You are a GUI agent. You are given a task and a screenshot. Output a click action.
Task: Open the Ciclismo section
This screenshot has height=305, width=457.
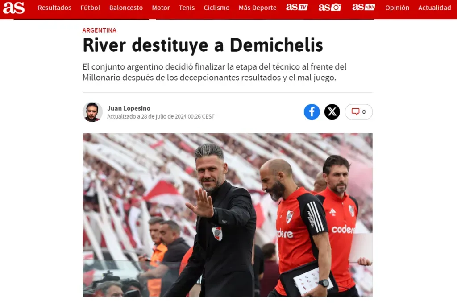point(216,8)
